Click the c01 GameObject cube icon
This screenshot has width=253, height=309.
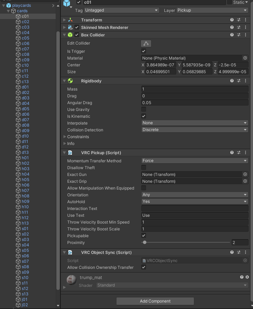[67, 3]
